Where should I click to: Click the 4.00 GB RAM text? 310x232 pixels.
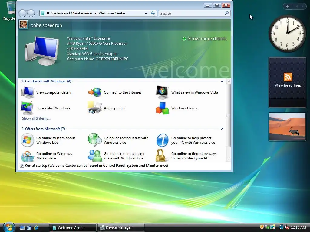point(77,49)
